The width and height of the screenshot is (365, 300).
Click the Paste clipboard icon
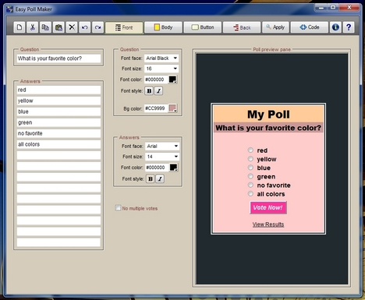[x=58, y=27]
